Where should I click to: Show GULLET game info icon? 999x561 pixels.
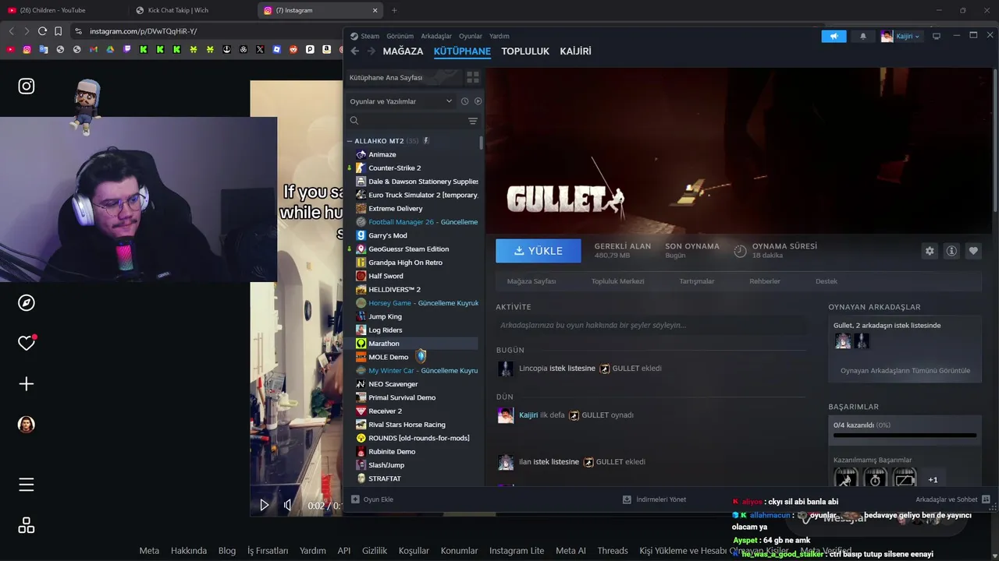click(x=951, y=251)
